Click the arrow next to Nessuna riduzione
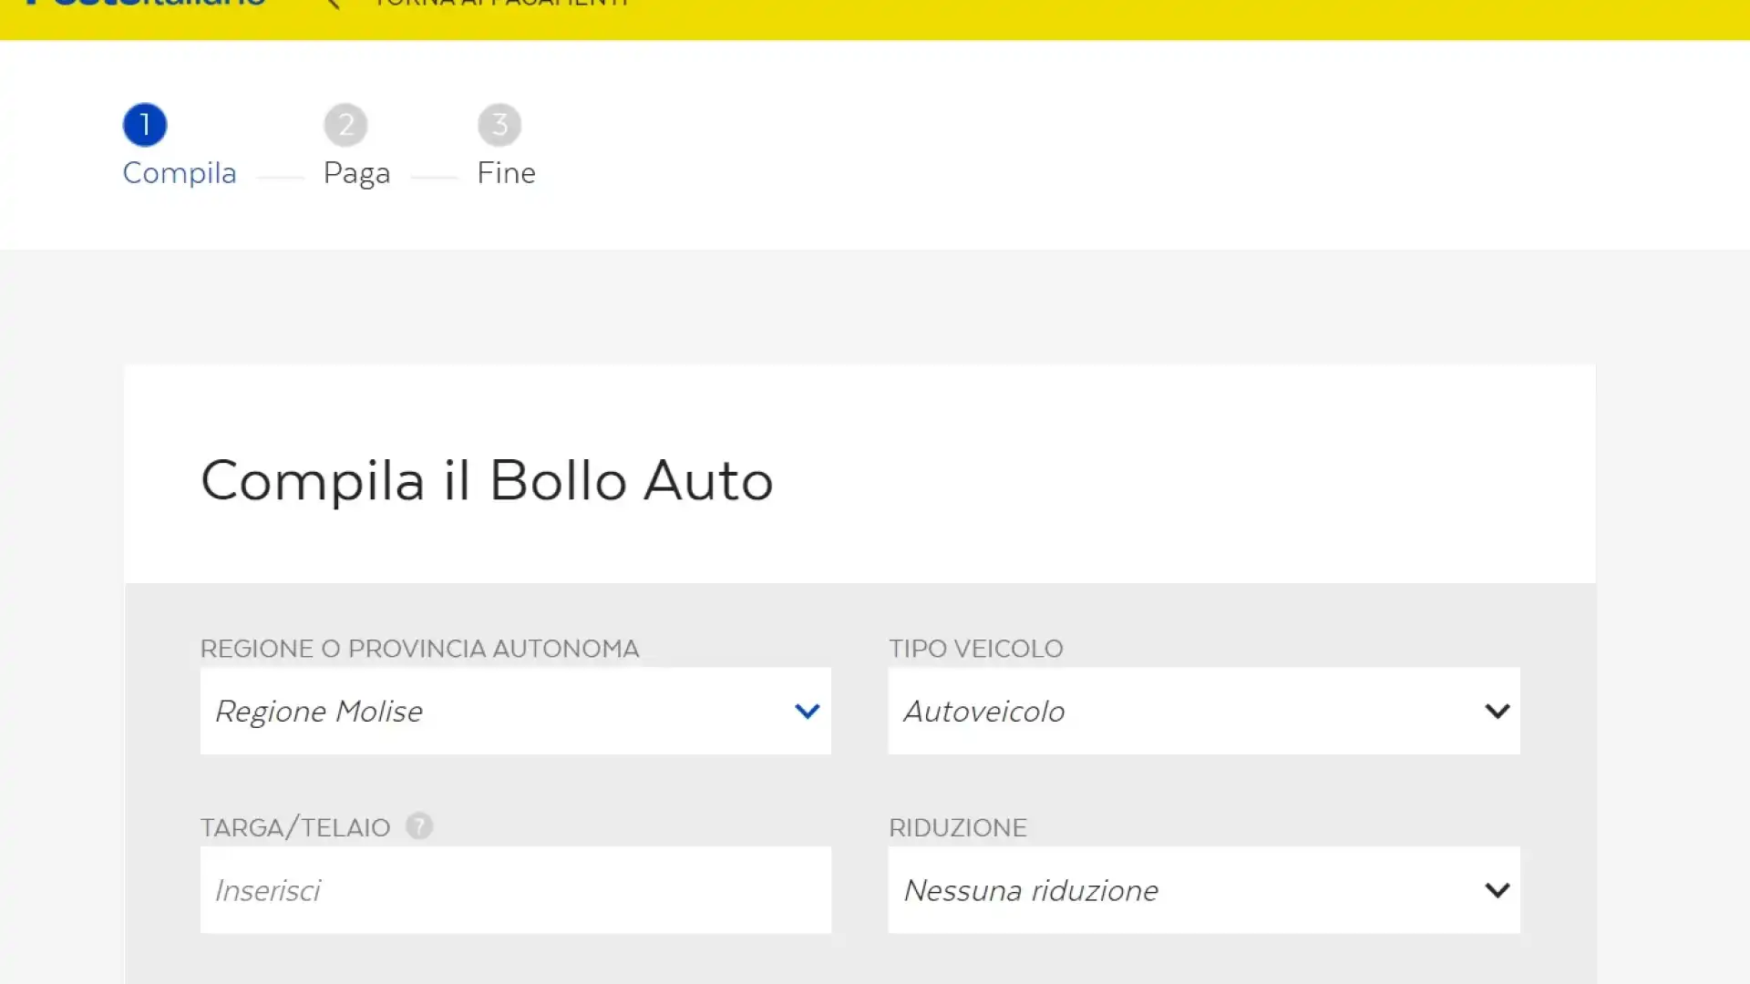 click(x=1497, y=890)
